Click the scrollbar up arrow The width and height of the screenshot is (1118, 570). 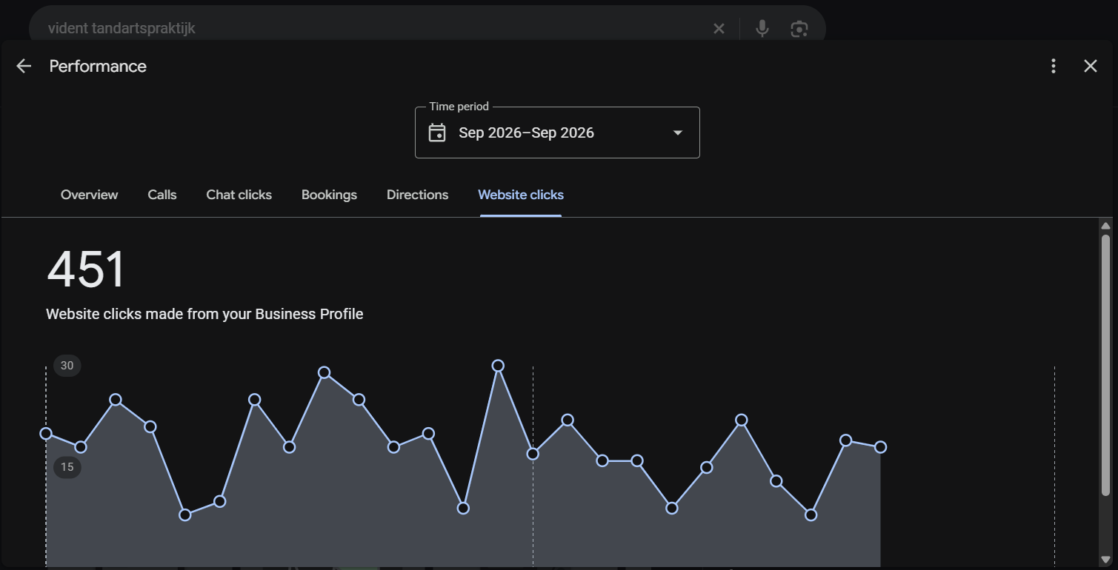(1105, 226)
